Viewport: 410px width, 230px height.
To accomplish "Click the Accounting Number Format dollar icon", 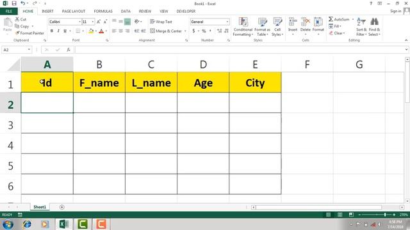I will coord(193,31).
